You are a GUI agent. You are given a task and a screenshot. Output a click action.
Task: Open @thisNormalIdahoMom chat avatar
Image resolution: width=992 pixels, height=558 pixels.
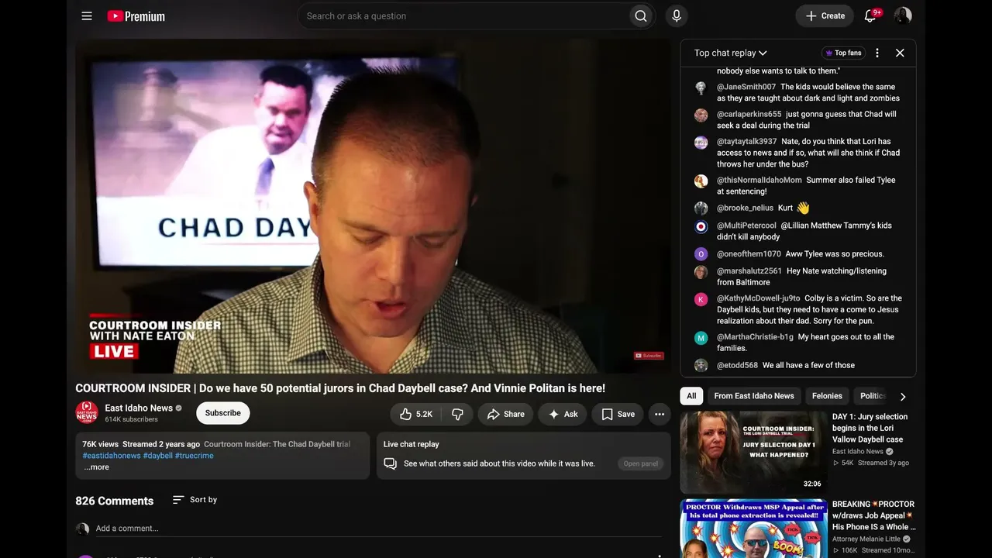[701, 181]
